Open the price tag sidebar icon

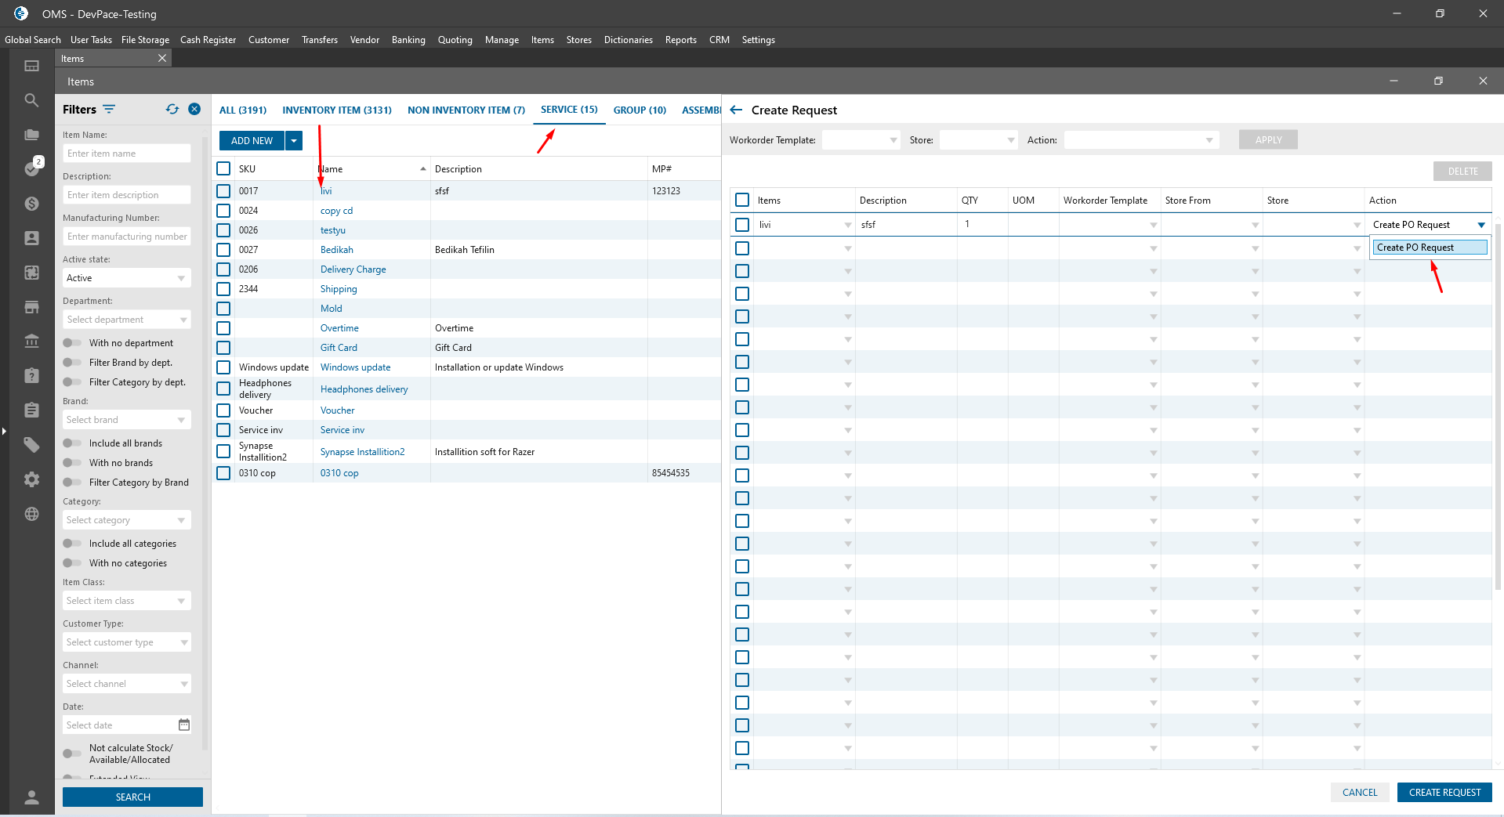pyautogui.click(x=31, y=445)
